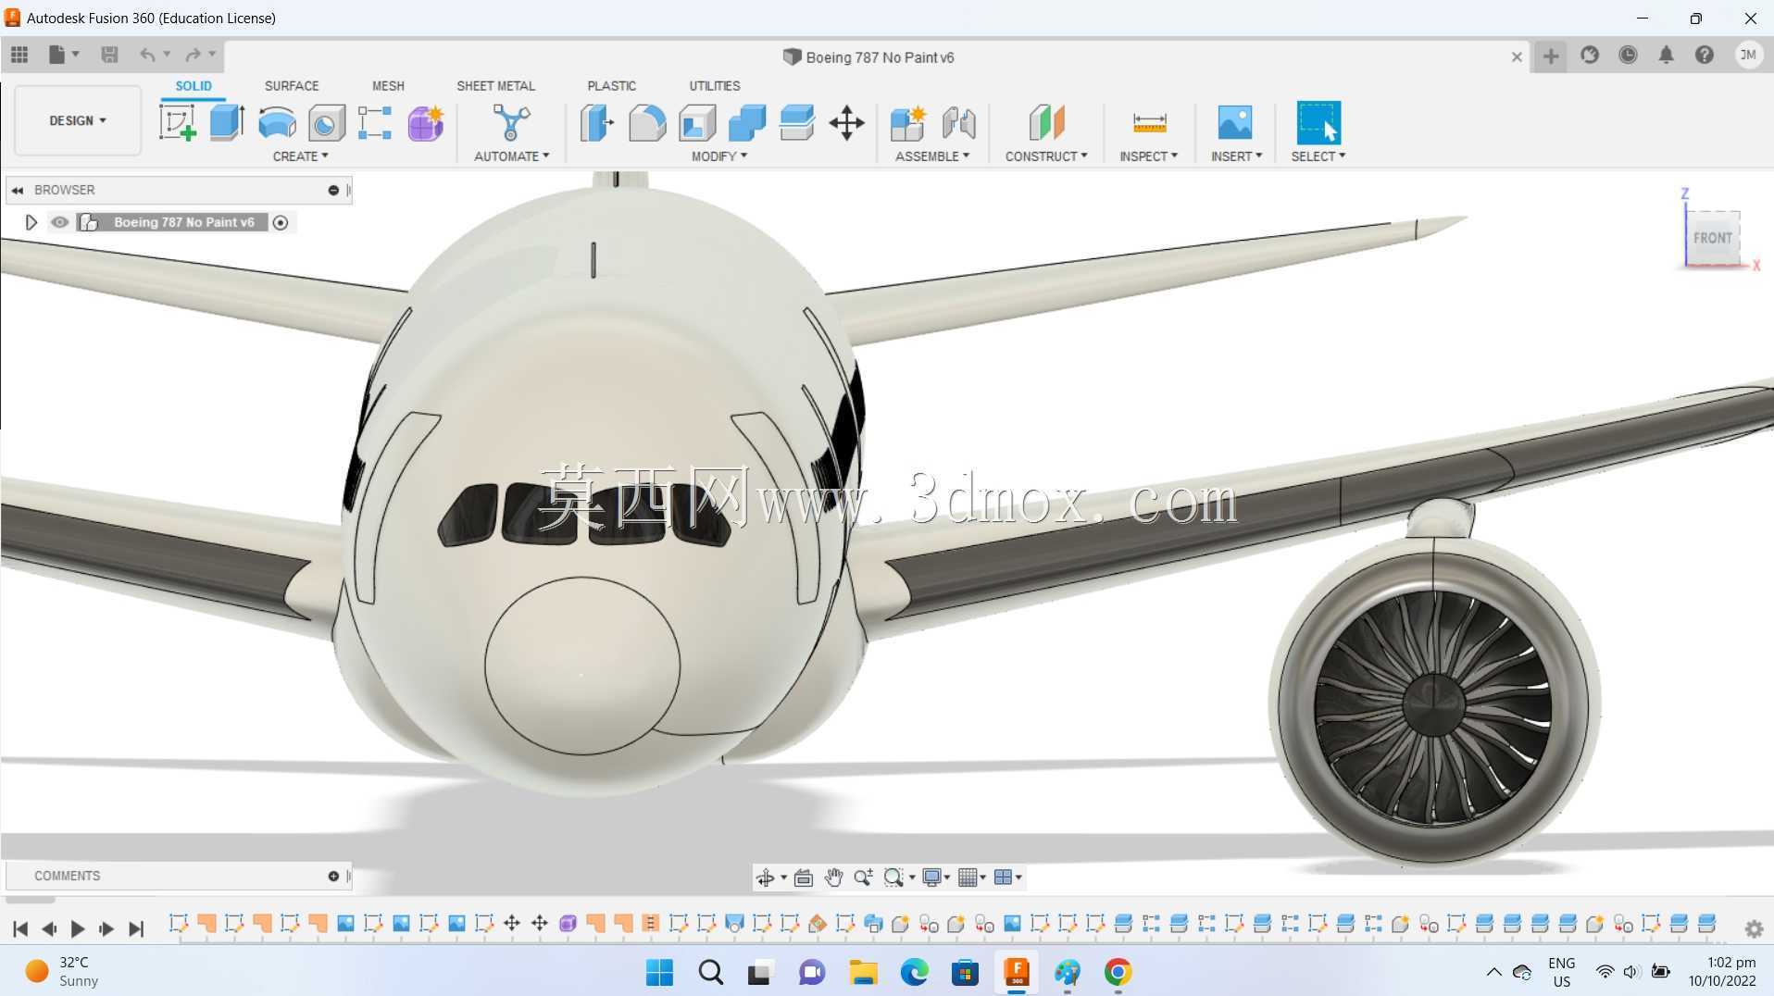
Task: Open the Display Settings dropdown
Action: [x=937, y=878]
